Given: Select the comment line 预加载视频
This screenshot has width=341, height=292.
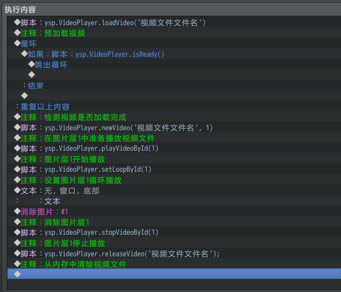Looking at the screenshot, I should point(174,33).
